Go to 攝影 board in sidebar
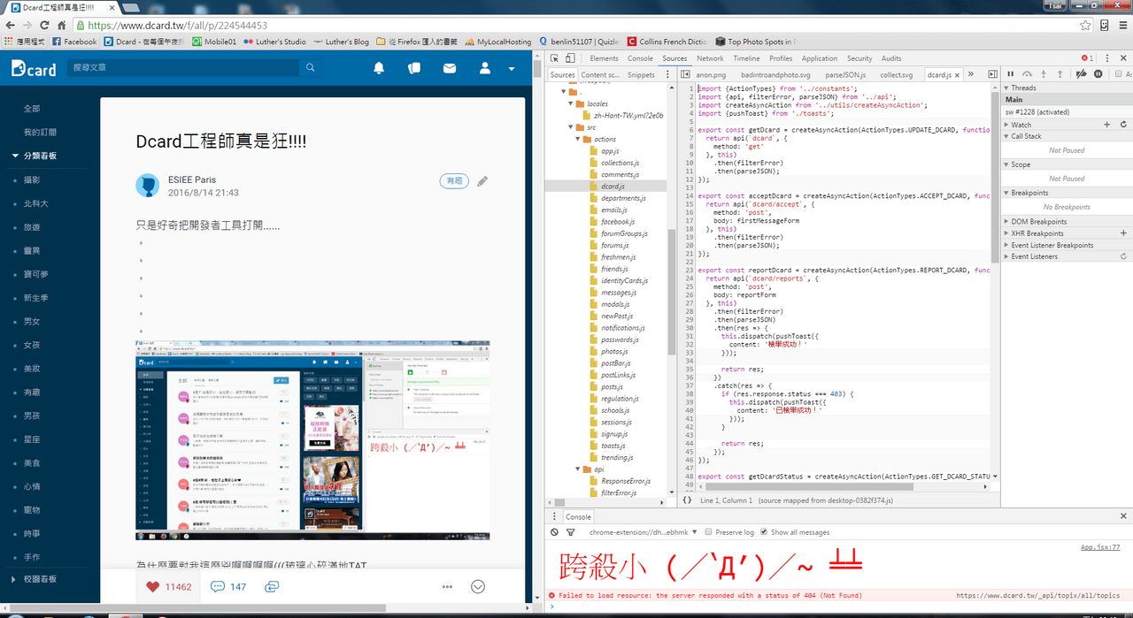This screenshot has height=618, width=1133. (x=32, y=179)
